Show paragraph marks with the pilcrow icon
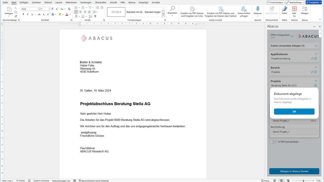Image resolution: width=324 pixels, height=182 pixels. (x=95, y=16)
